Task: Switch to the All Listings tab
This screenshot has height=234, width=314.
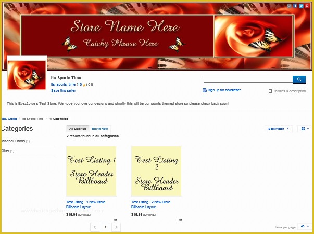Action: (x=78, y=129)
